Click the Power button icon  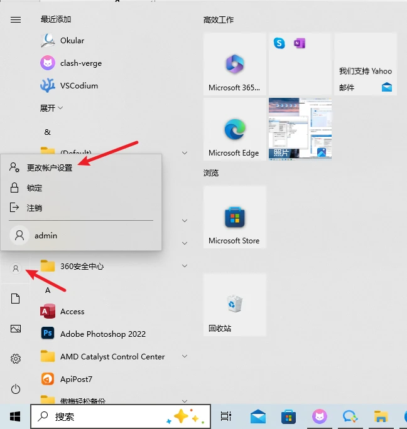pyautogui.click(x=16, y=389)
